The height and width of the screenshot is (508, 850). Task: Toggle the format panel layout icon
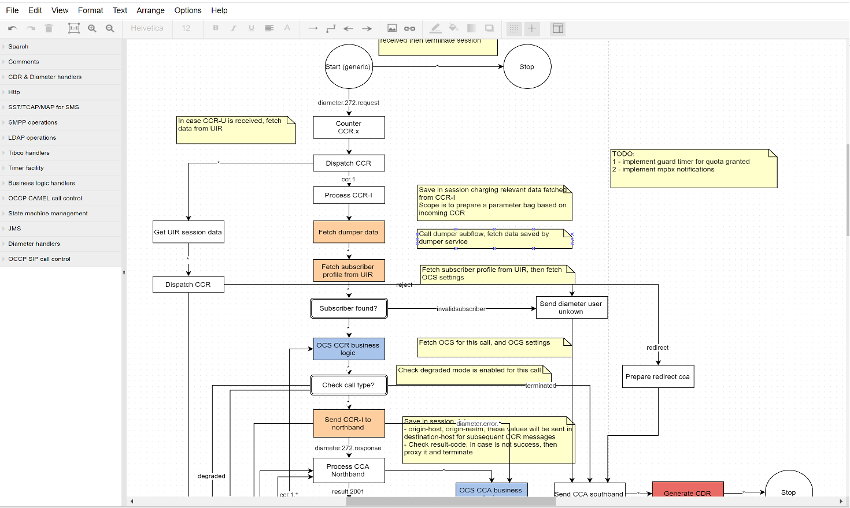(558, 28)
